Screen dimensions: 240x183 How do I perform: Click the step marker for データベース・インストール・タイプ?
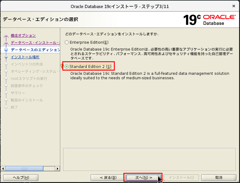6,43
